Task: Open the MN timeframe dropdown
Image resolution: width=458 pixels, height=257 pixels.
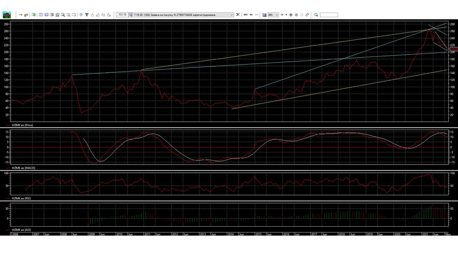Action: [x=273, y=14]
